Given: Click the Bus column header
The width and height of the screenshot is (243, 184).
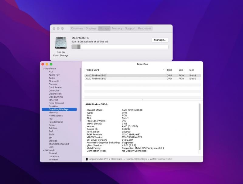Looking at the screenshot, I should pyautogui.click(x=181, y=70).
